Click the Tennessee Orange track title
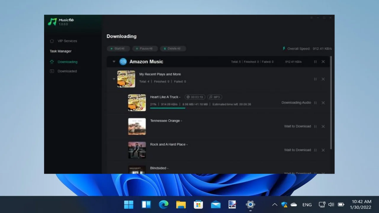379x213 pixels. coord(166,121)
